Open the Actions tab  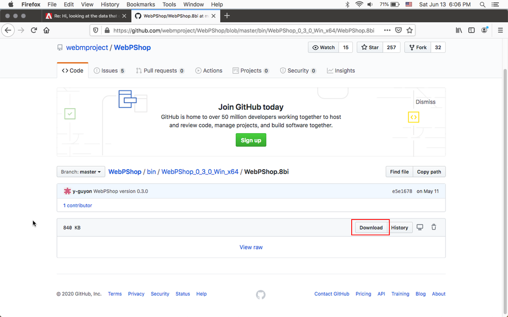click(x=209, y=71)
